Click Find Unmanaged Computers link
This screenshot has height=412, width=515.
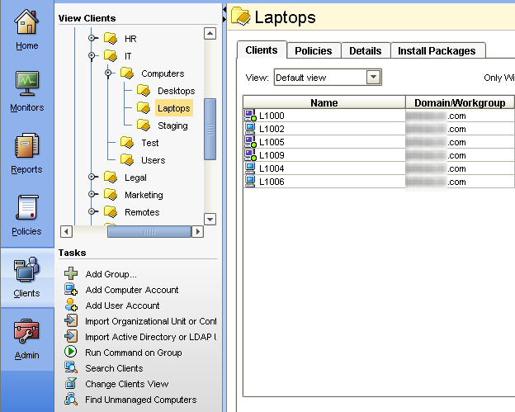tap(141, 400)
